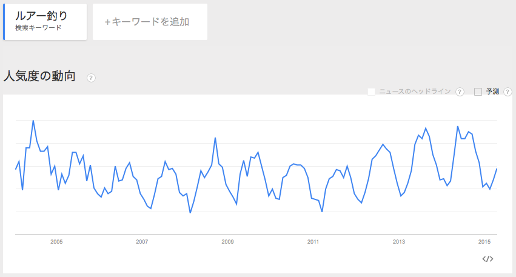Image resolution: width=516 pixels, height=277 pixels.
Task: Toggle the ニュースのヘッドライン checkbox
Action: click(x=371, y=92)
